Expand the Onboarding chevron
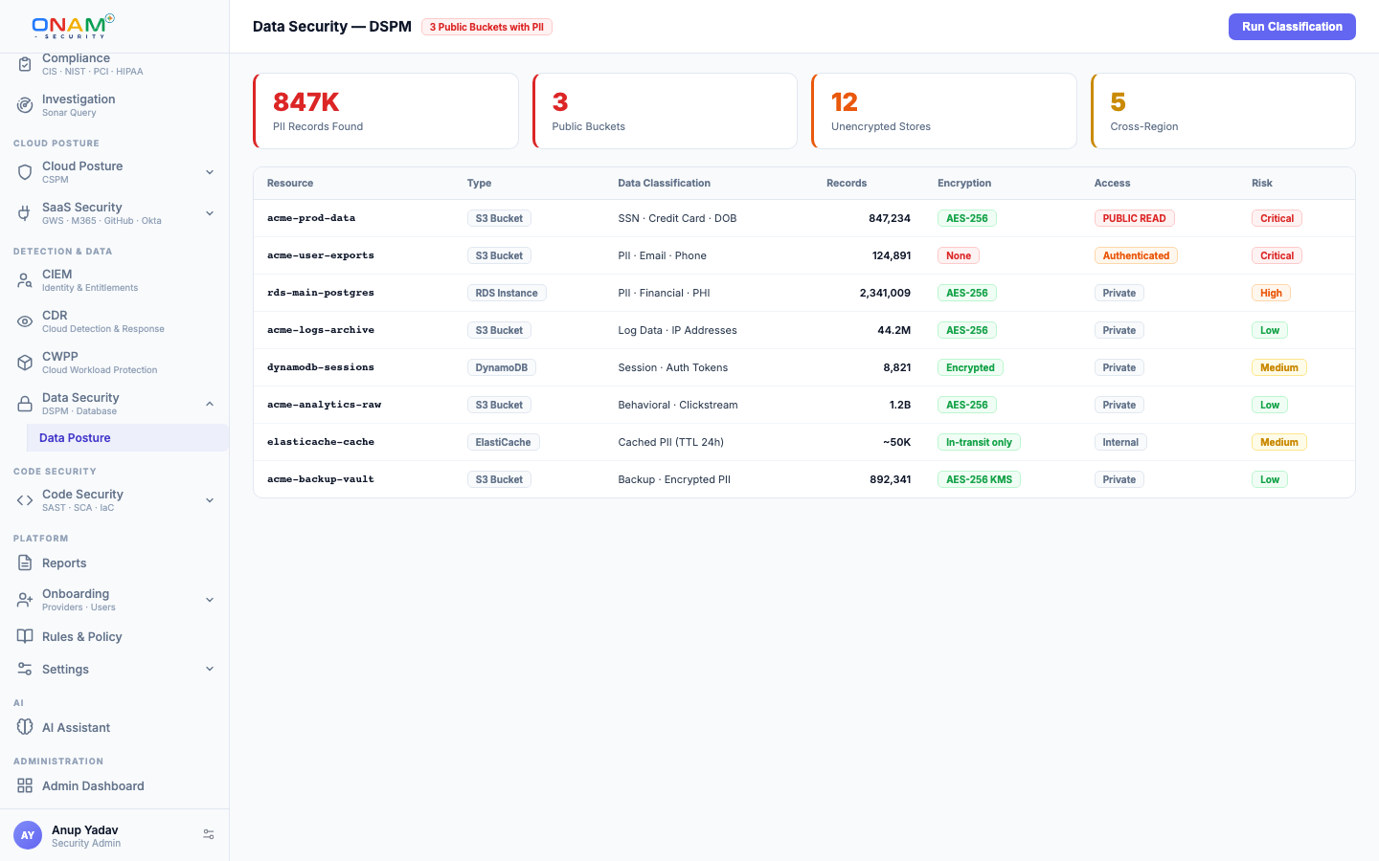 (210, 600)
